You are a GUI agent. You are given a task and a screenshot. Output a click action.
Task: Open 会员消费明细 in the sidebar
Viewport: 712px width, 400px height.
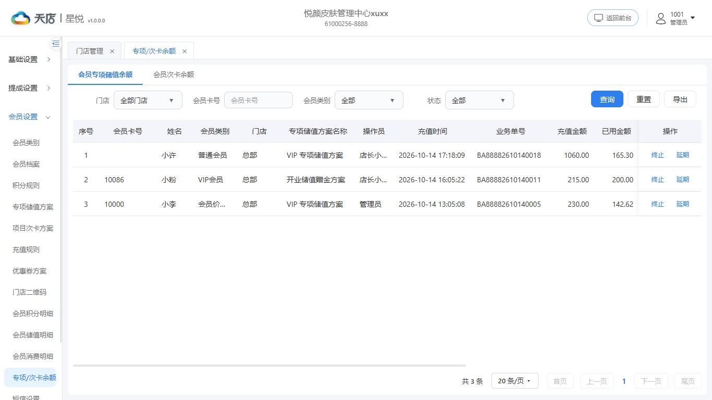point(33,356)
